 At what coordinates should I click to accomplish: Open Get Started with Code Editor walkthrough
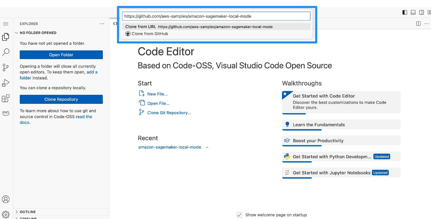pyautogui.click(x=341, y=102)
